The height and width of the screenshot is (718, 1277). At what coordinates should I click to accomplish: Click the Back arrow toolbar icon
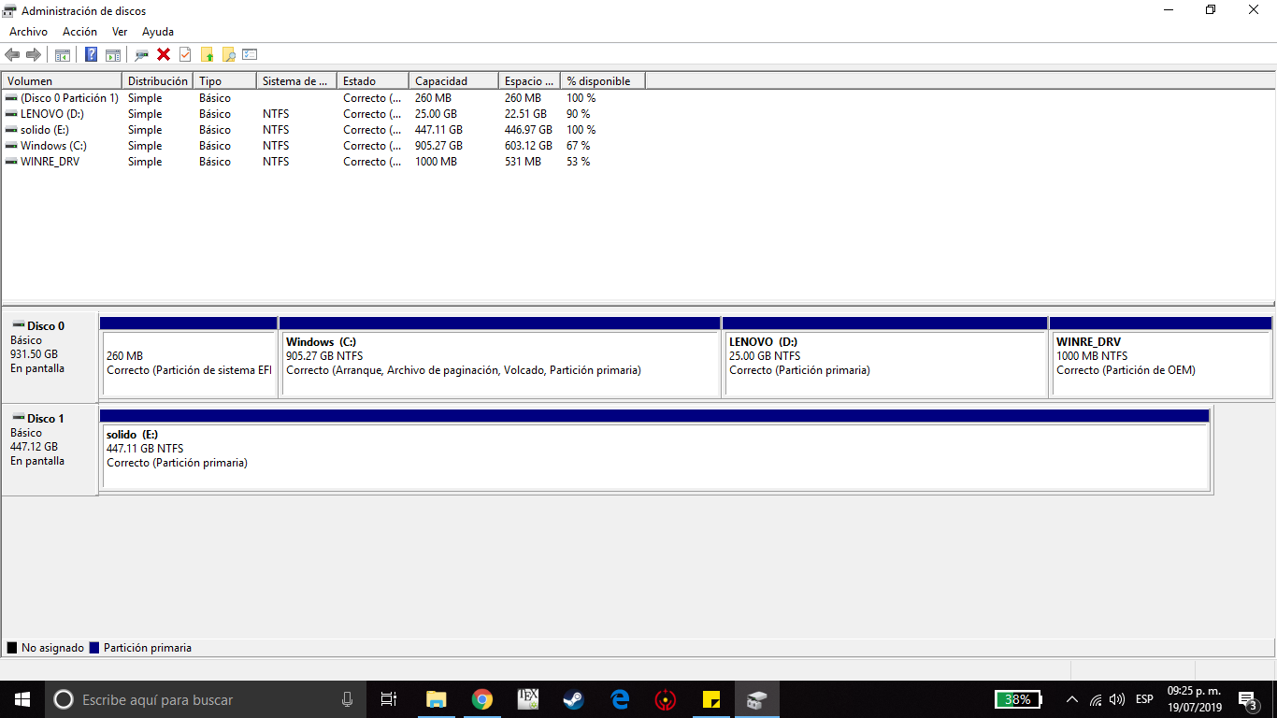coord(12,54)
